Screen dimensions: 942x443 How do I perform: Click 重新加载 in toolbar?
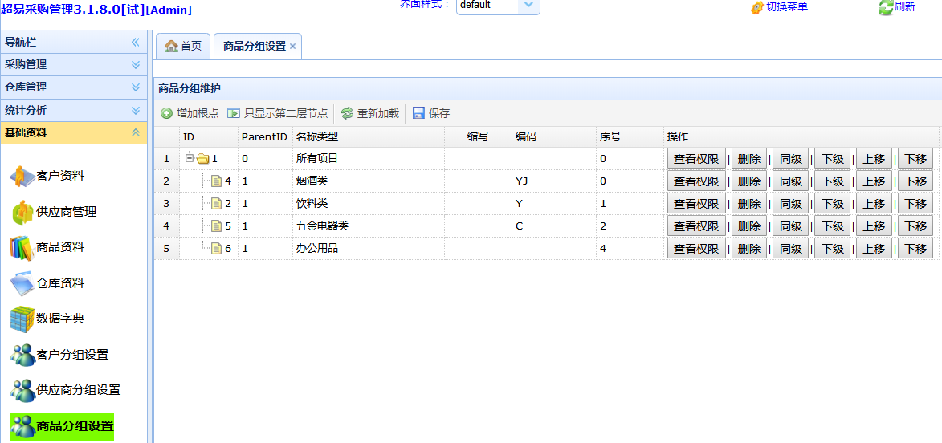(x=370, y=113)
